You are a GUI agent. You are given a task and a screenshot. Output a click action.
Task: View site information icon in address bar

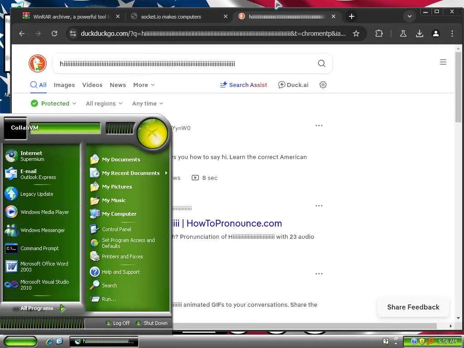(73, 34)
